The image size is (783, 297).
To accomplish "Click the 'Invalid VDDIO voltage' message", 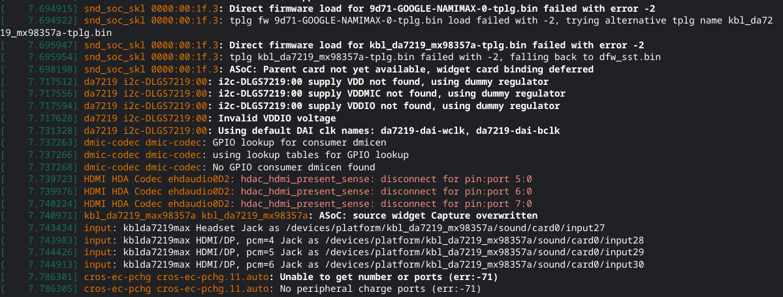I will pos(277,118).
